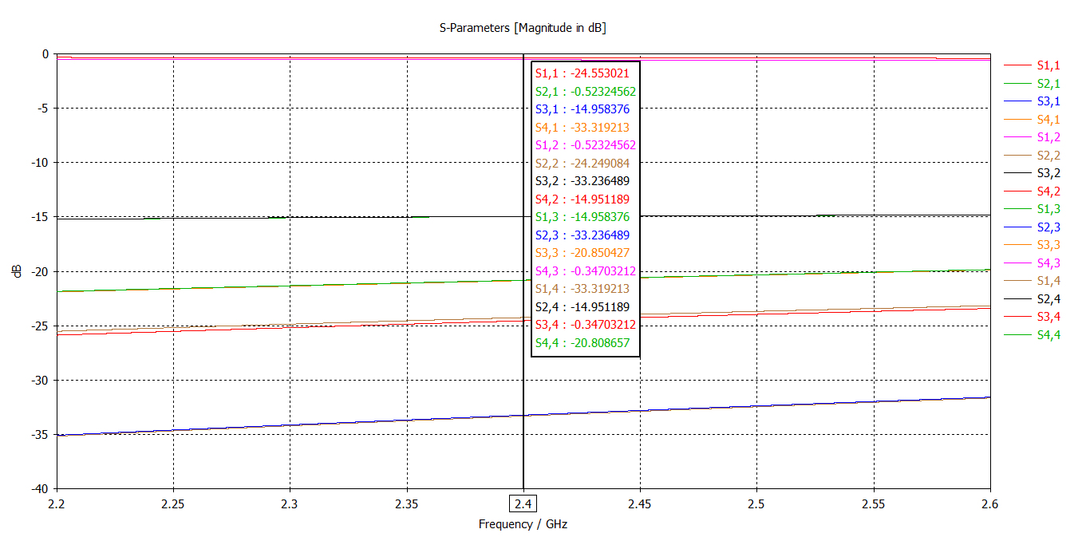1086x537 pixels.
Task: Choose S3,4 from the curve legend
Action: (x=1048, y=317)
